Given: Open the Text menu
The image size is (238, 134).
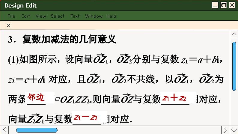Looking at the screenshot, I should (75, 16).
